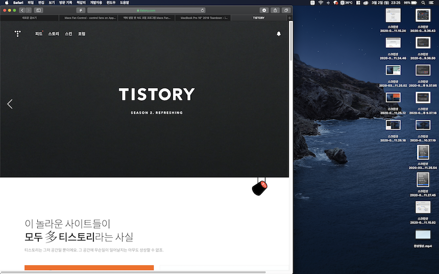This screenshot has height=274, width=439.
Task: Click the window-layout grid icon in the menu bar
Action: [358, 3]
